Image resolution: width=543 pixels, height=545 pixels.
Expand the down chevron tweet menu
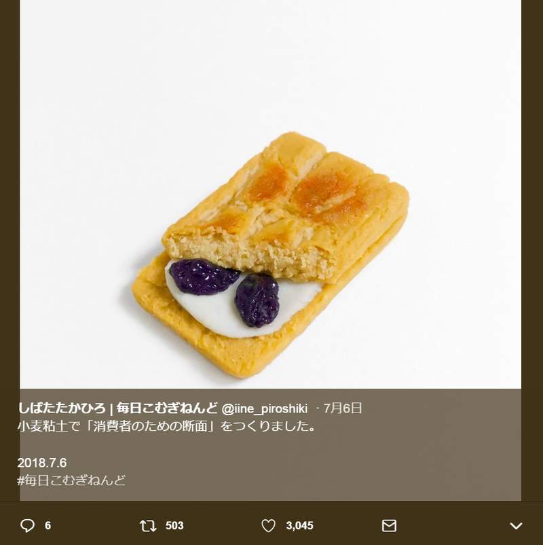[x=516, y=525]
